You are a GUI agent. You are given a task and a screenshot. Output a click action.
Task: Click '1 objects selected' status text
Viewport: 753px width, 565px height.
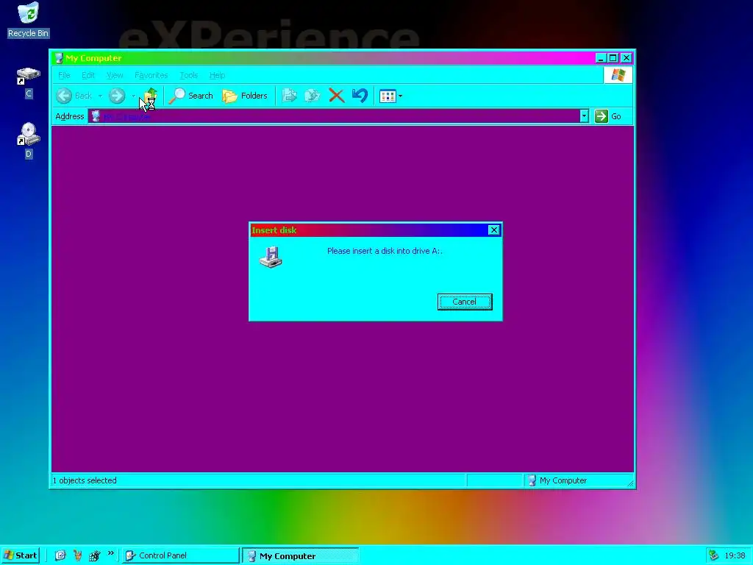(85, 480)
